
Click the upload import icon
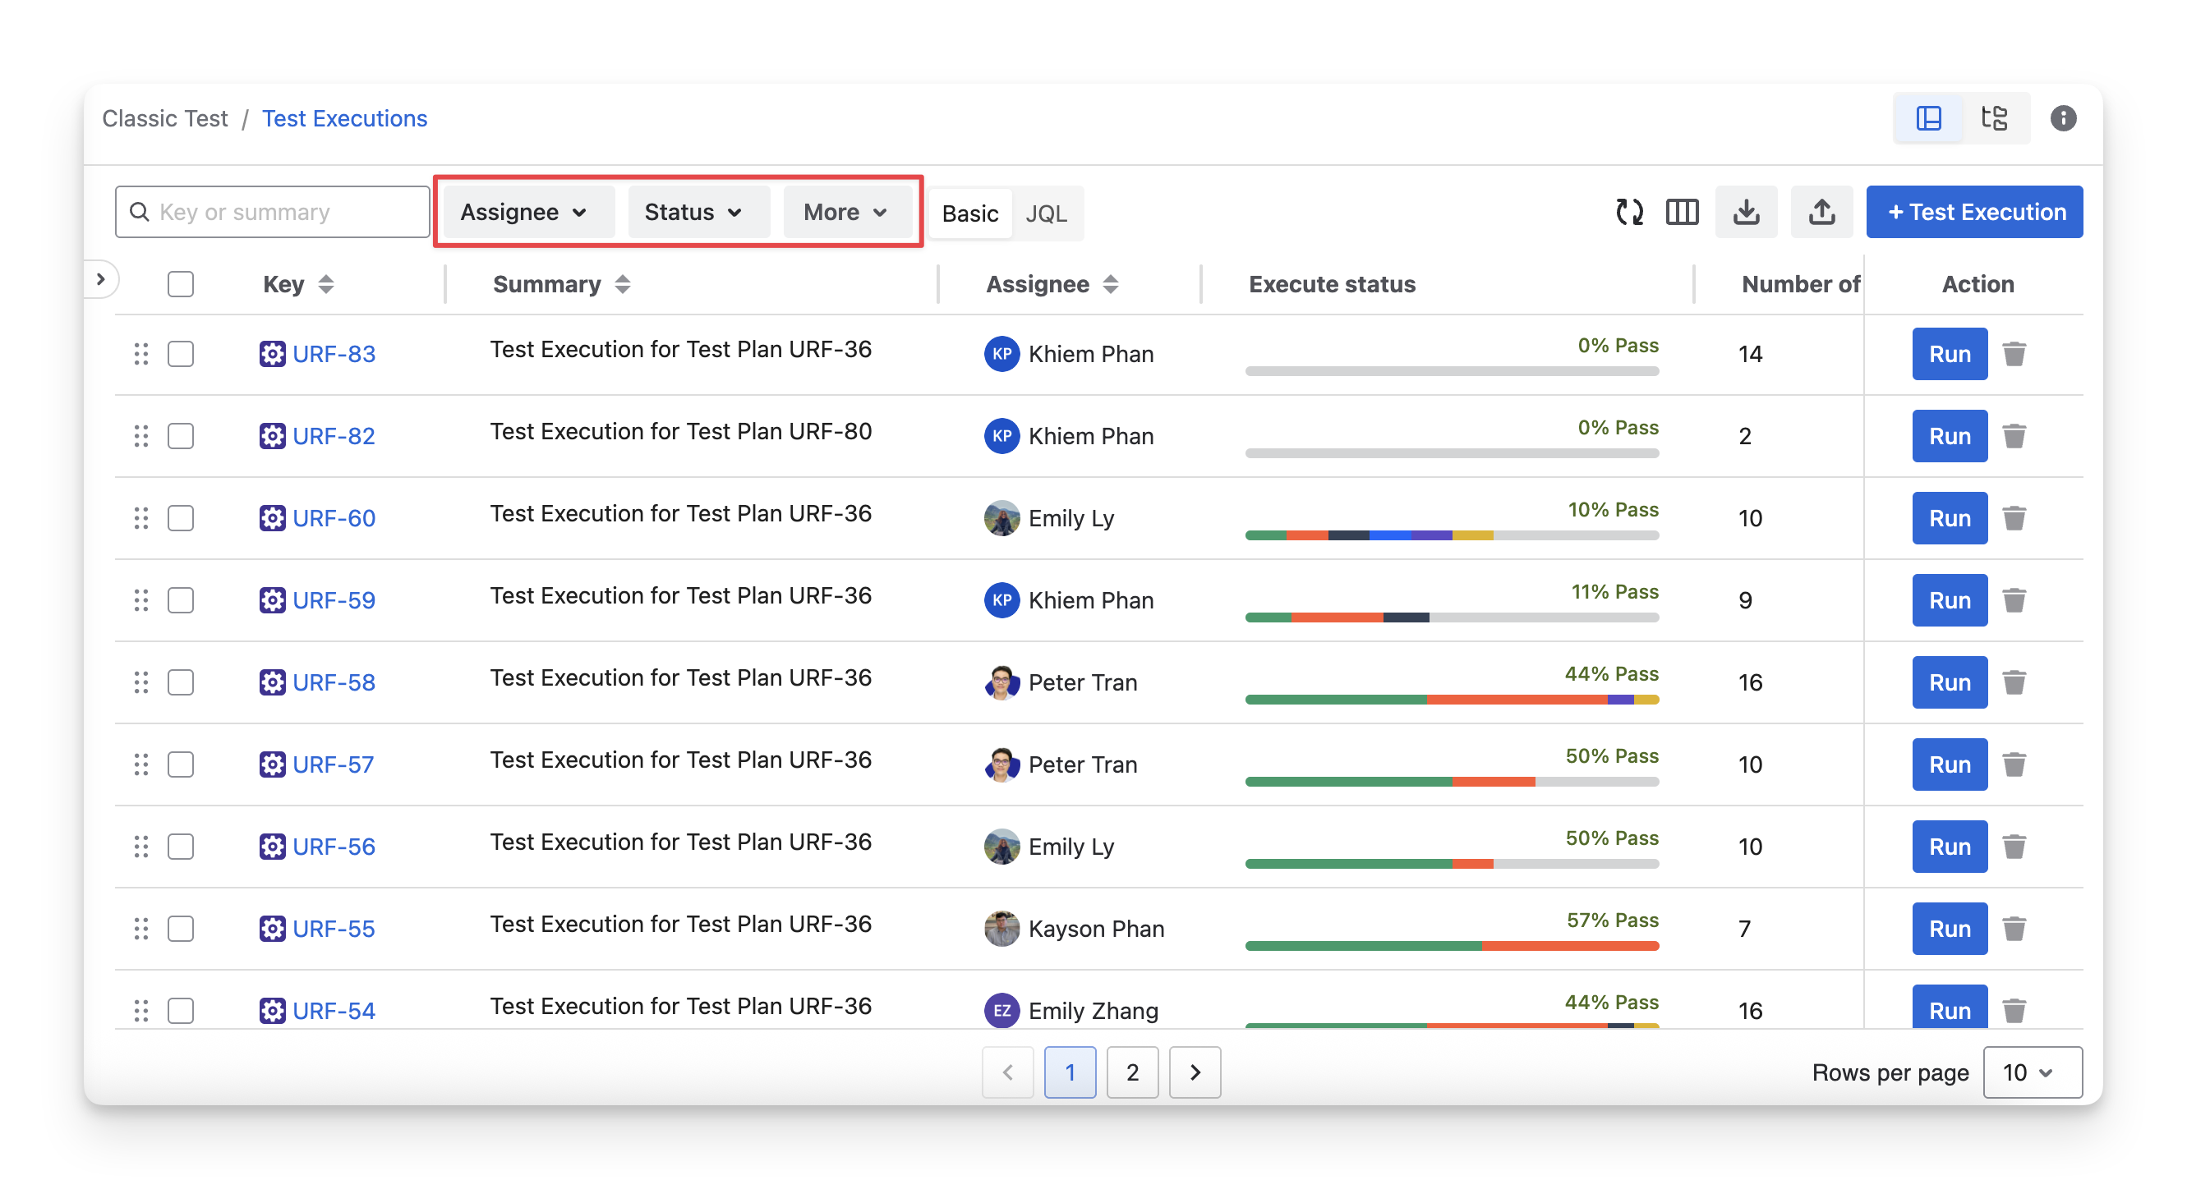pos(1821,212)
